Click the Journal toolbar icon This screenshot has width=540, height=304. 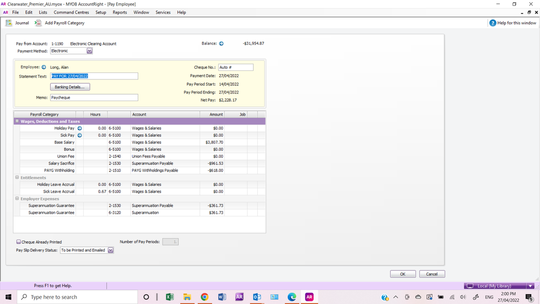tap(9, 23)
